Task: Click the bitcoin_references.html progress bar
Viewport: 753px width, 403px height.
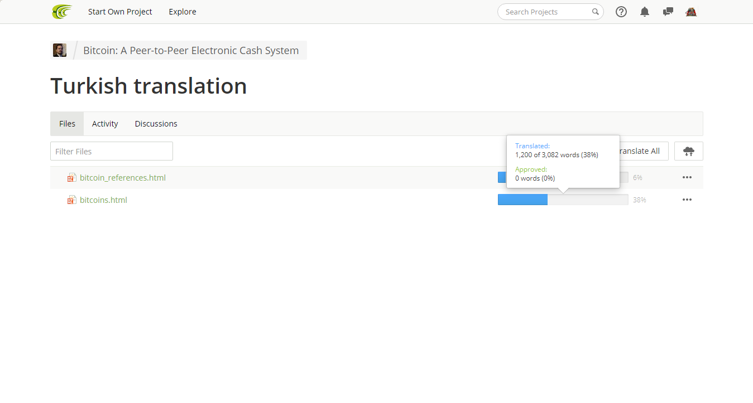Action: pyautogui.click(x=563, y=177)
